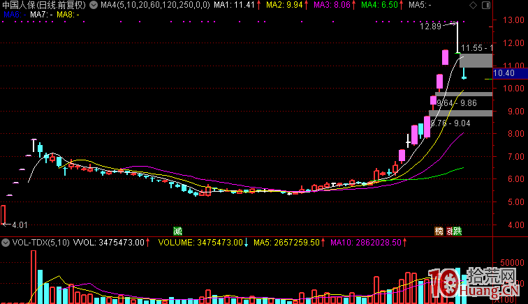Select the VVOL: 3475473.00 readout
The image size is (528, 304).
109,243
